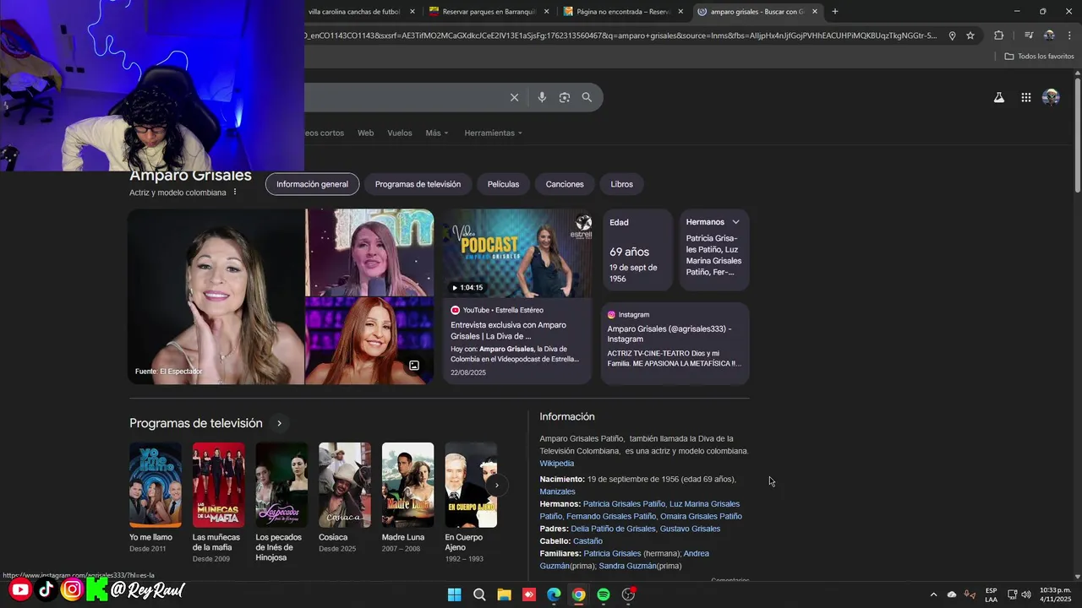Screen dimensions: 1082x608
Task: Open File Explorer from taskbar
Action: click(504, 594)
